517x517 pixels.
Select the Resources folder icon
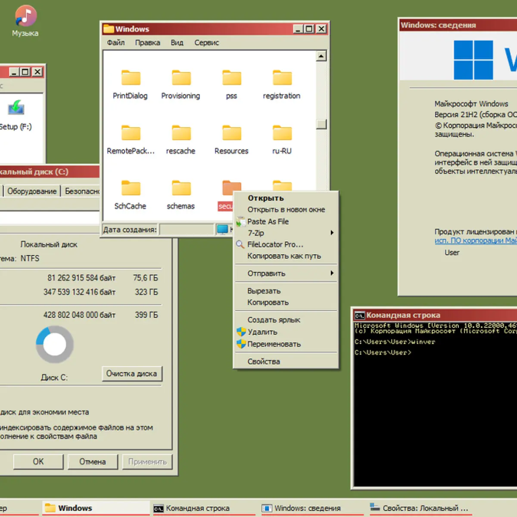point(232,133)
